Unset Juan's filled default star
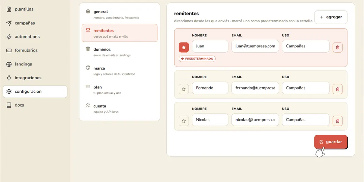 point(184,48)
